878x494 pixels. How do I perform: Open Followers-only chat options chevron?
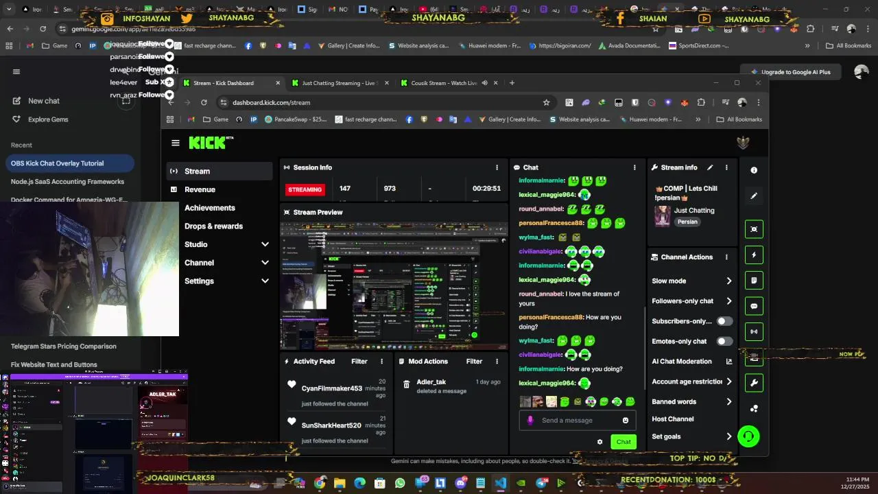click(729, 301)
